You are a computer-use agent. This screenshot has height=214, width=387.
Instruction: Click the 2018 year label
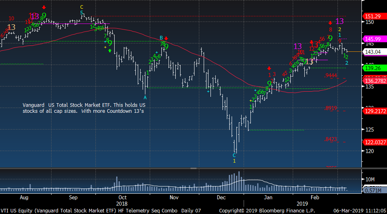click(x=122, y=204)
